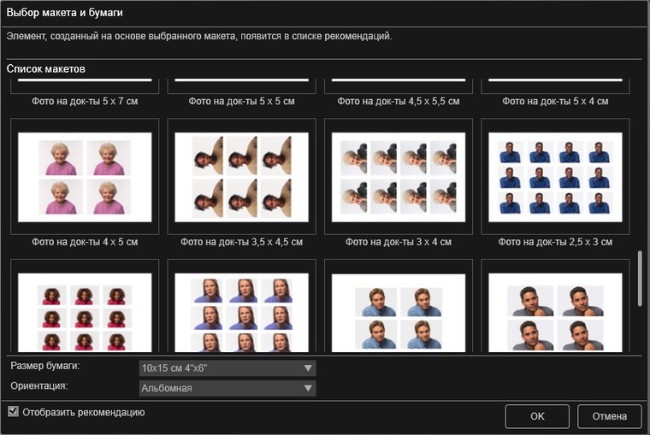This screenshot has width=650, height=435.
Task: Choose the 3,5 x 4,5 cm ID photo layout
Action: (242, 175)
